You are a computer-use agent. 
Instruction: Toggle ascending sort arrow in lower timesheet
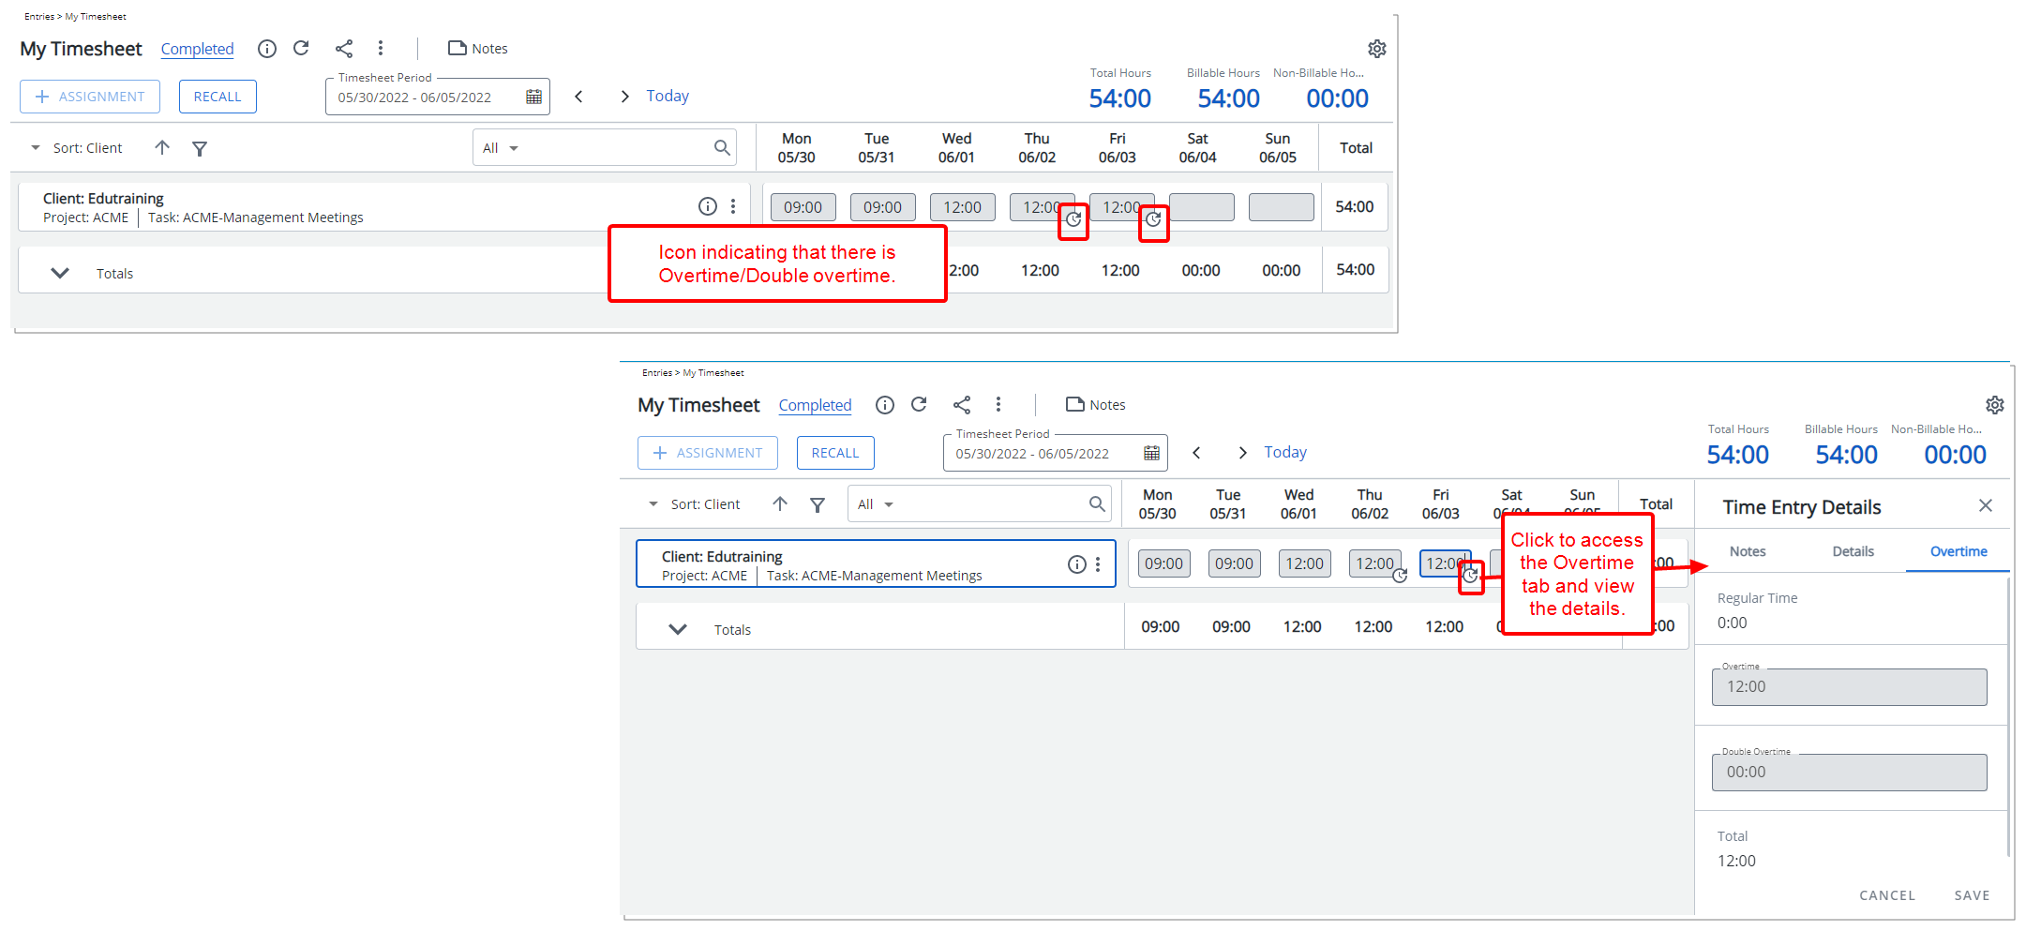(x=780, y=504)
